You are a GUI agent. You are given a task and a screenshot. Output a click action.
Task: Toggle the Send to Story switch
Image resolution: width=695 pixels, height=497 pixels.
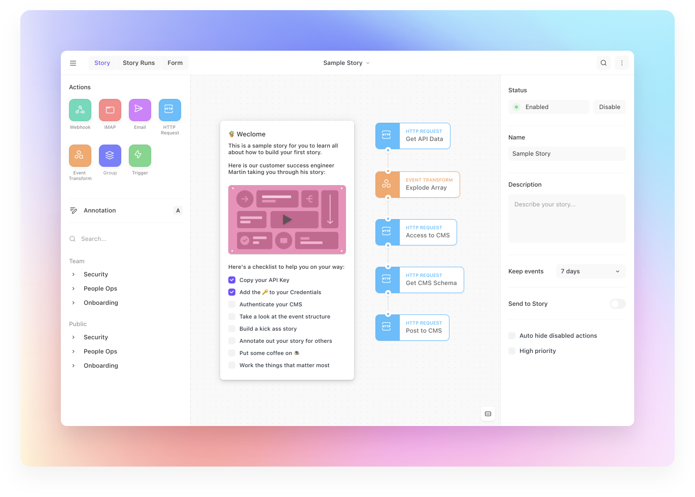click(617, 304)
